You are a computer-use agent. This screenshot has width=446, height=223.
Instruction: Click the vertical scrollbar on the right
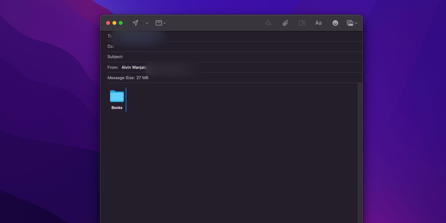coord(360,126)
